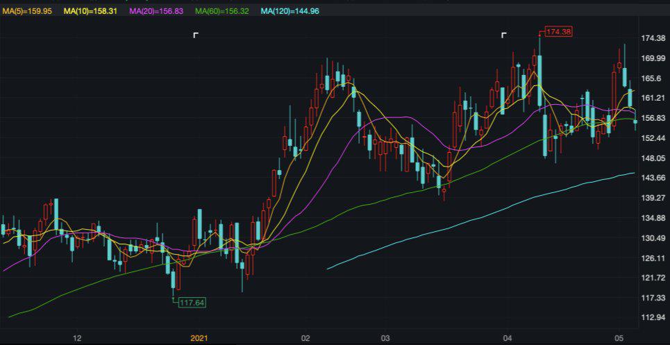
Task: Jump to the 02 month axis label
Action: click(x=305, y=338)
